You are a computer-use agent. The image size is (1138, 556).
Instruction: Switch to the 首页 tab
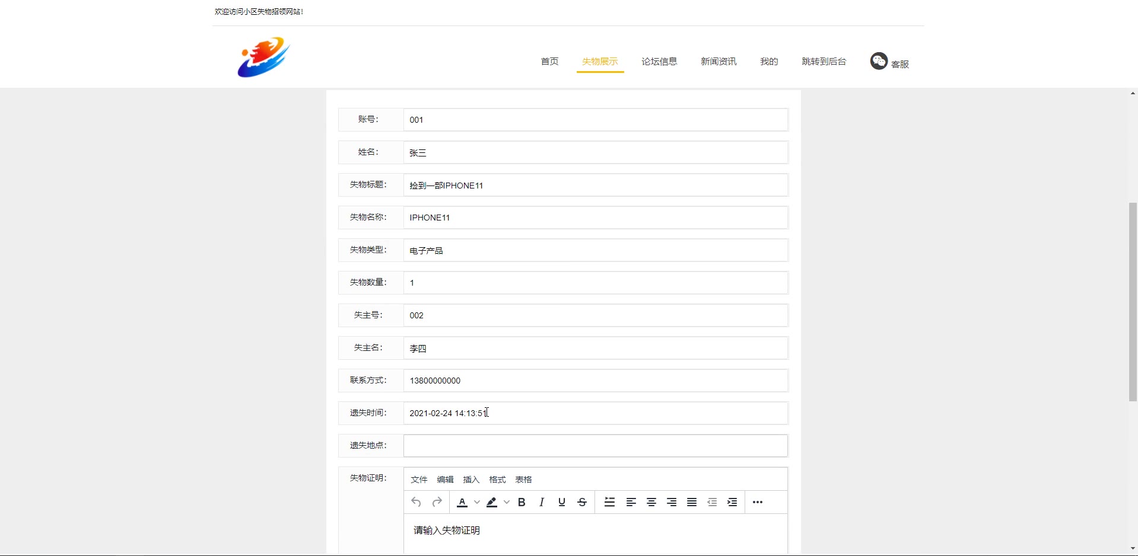point(549,62)
